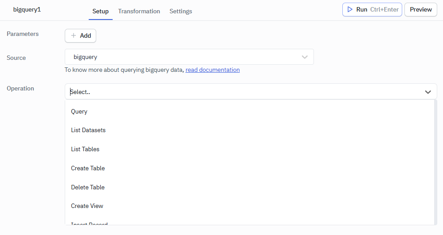Pick List Tables from the dropdown
Viewport: 443px width, 235px height.
point(85,149)
